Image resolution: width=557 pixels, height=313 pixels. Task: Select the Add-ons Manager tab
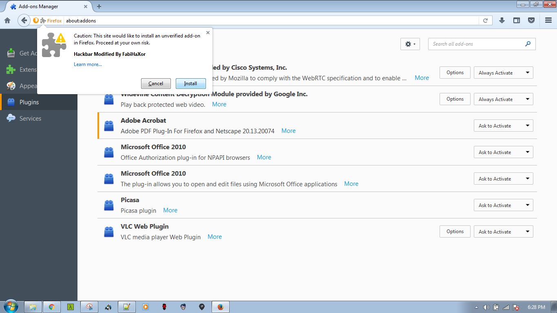pyautogui.click(x=45, y=7)
